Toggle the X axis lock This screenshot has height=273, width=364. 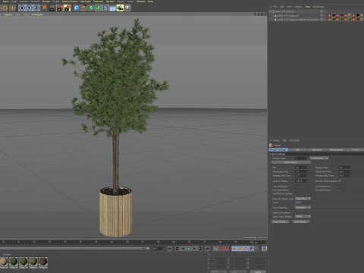pyautogui.click(x=22, y=8)
